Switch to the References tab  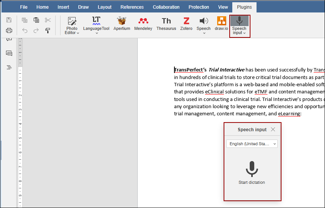132,7
